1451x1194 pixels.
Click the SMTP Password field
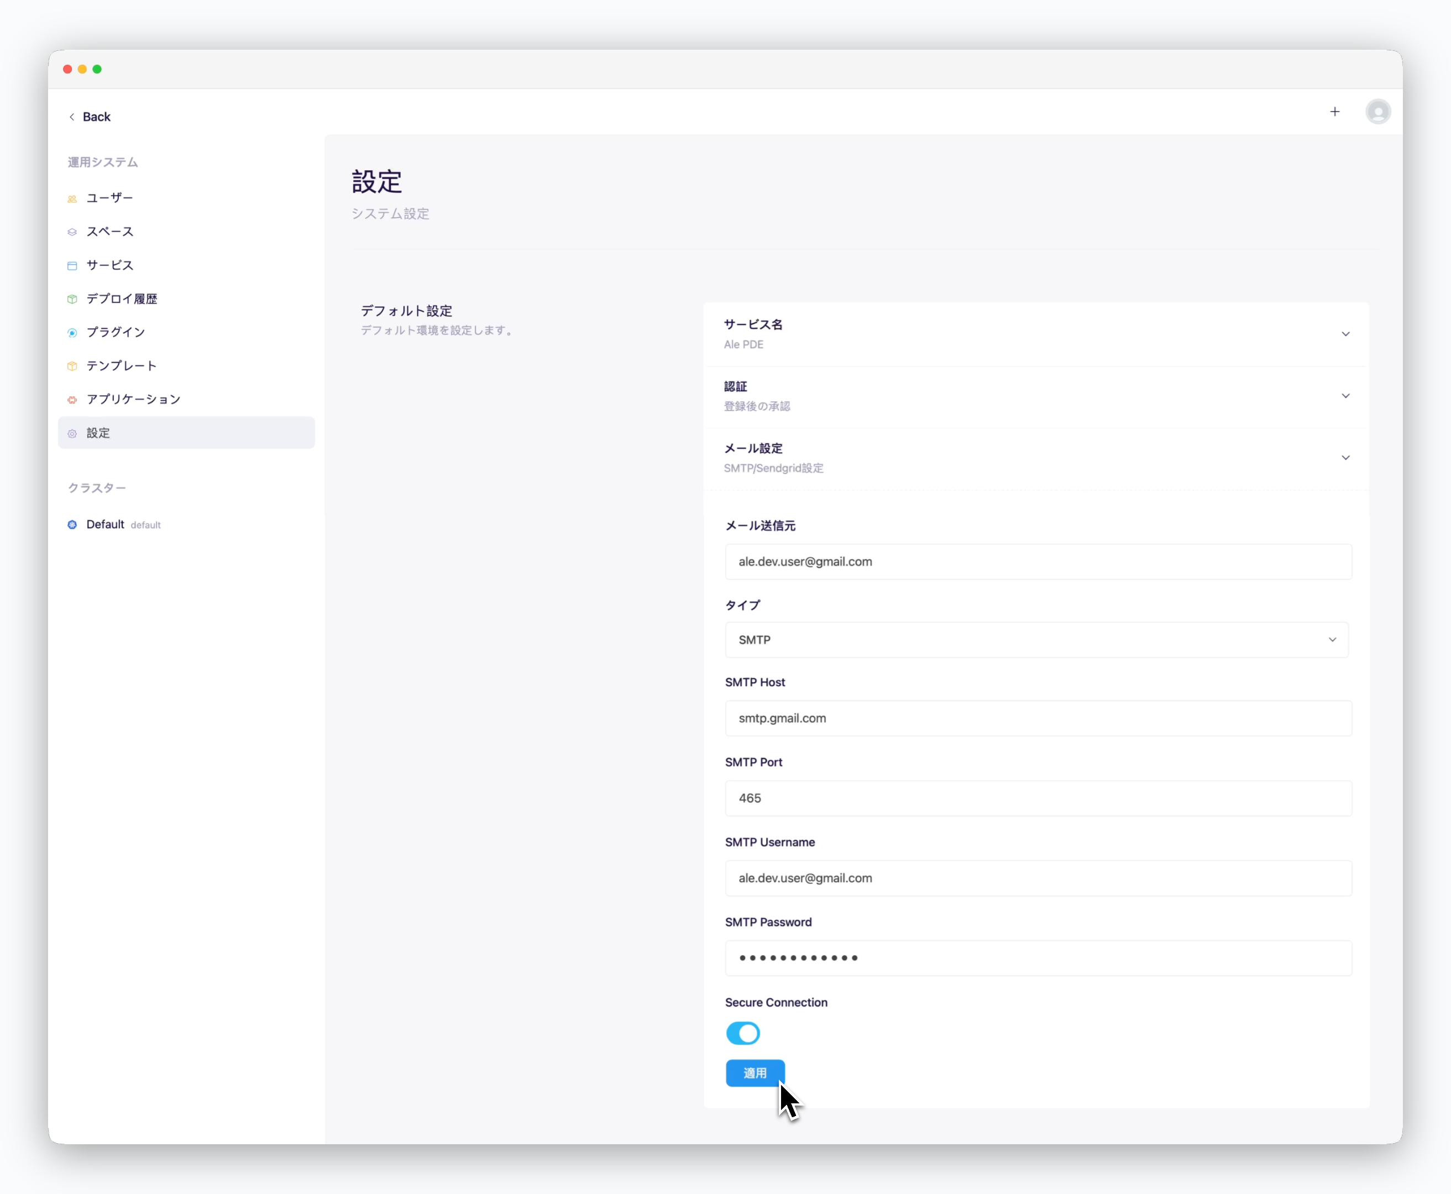[1039, 958]
